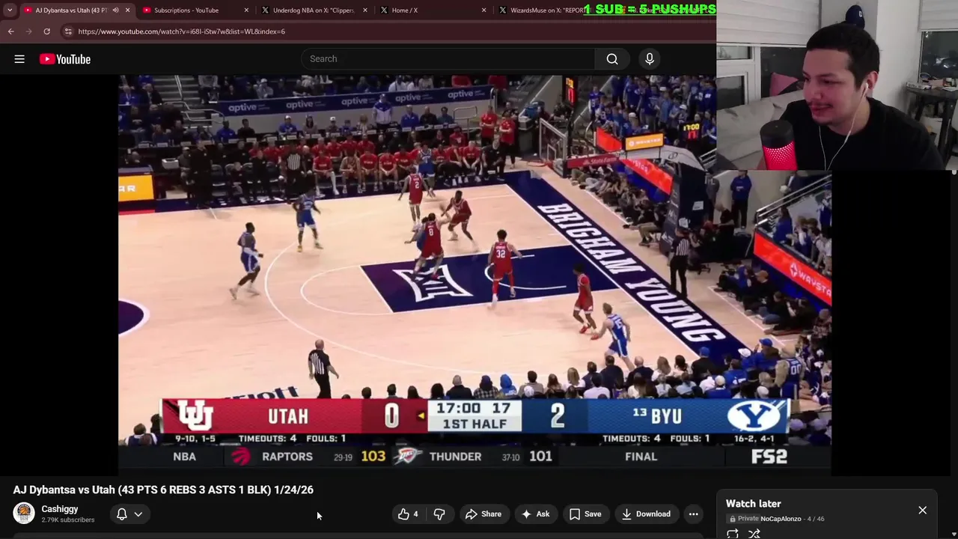Go back with browser back arrow
Viewport: 958px width, 539px height.
(10, 31)
